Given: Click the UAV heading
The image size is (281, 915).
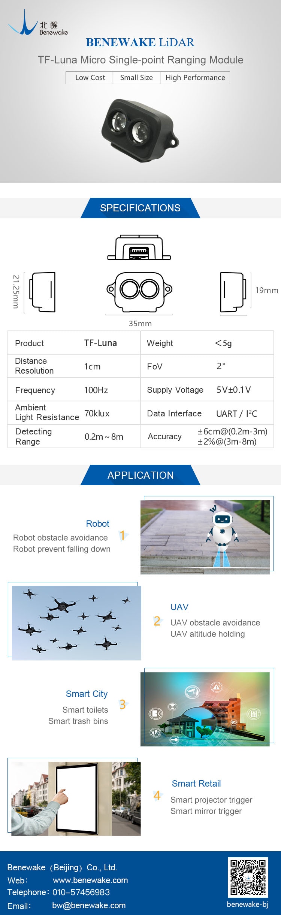Looking at the screenshot, I should click(179, 607).
